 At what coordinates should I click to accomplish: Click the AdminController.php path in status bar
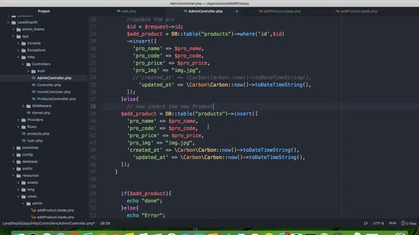click(48, 223)
